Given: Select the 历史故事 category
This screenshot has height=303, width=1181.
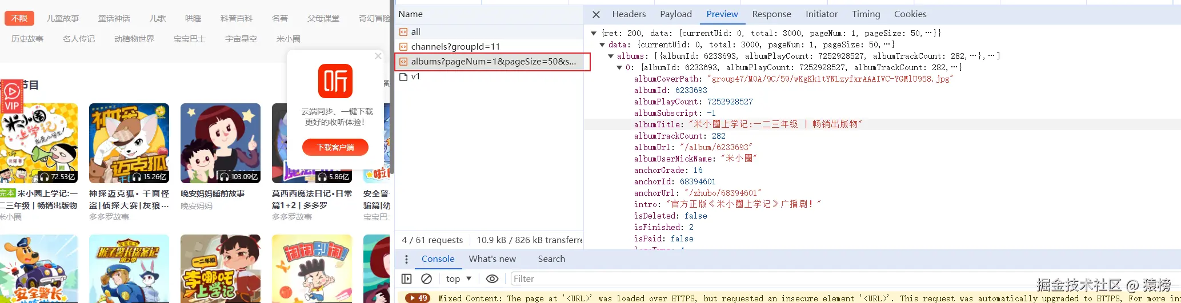Looking at the screenshot, I should pos(27,39).
